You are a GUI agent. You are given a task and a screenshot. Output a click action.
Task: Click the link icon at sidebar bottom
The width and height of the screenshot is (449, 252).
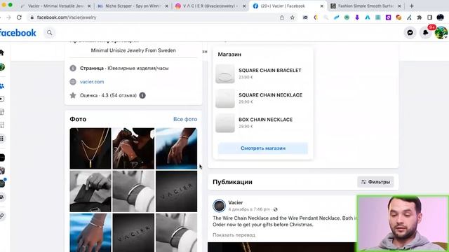coord(1,216)
